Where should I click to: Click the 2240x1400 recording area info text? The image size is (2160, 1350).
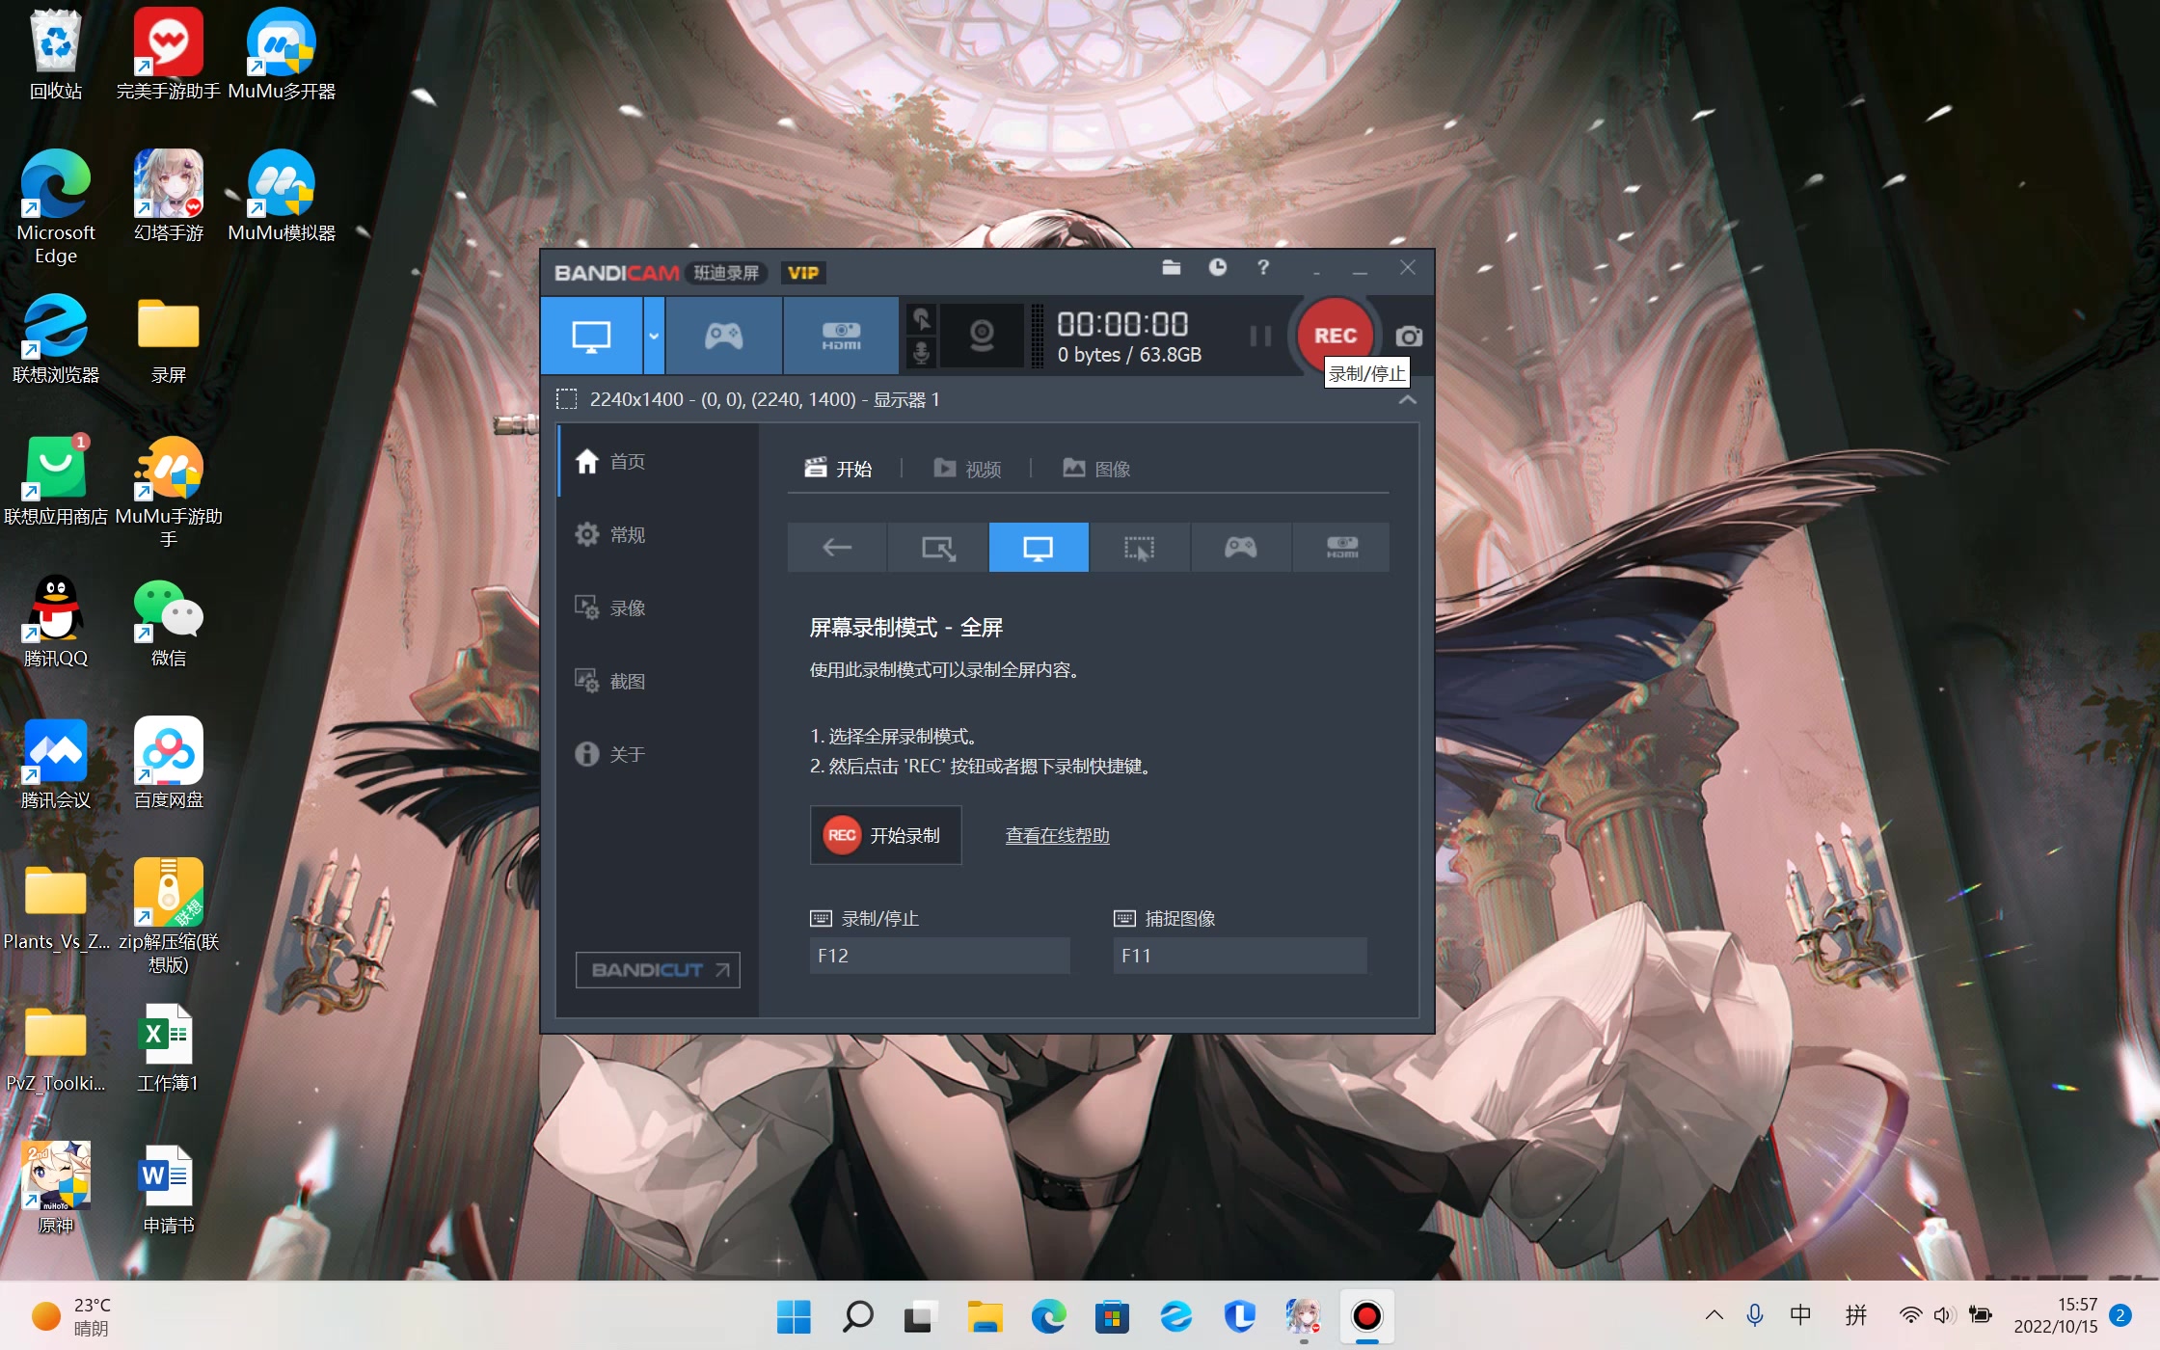pyautogui.click(x=765, y=399)
